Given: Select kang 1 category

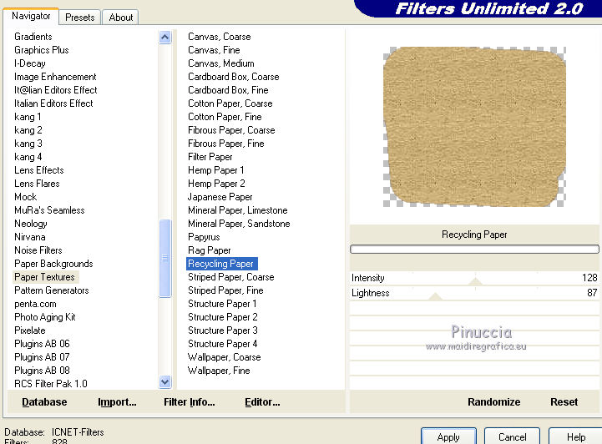Looking at the screenshot, I should pos(28,117).
